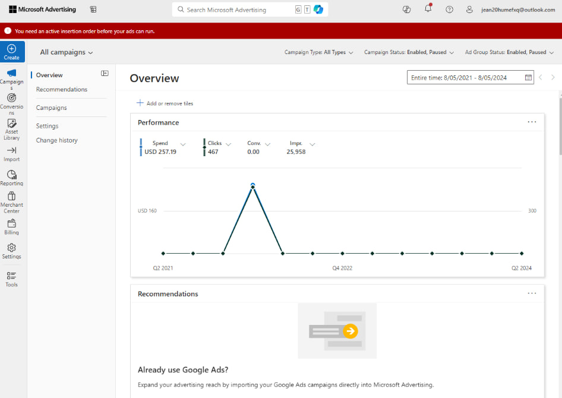562x398 pixels.
Task: Open the Recommendations tile more options menu
Action: [532, 293]
